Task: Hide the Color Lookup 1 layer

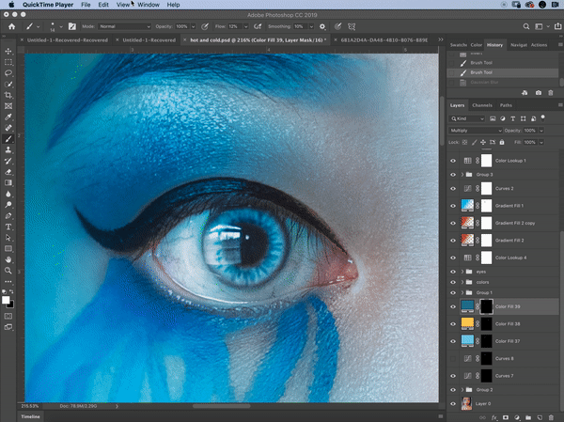Action: tap(453, 161)
